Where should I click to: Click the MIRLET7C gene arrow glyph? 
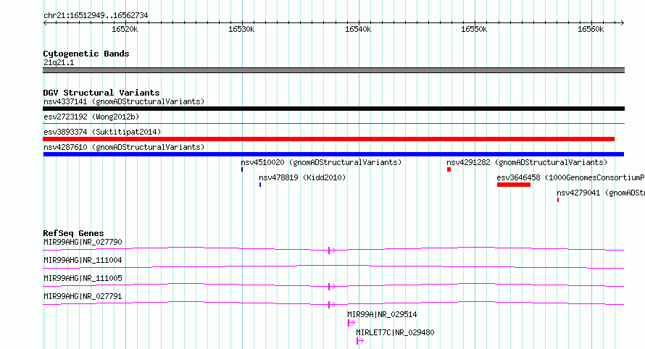360,341
